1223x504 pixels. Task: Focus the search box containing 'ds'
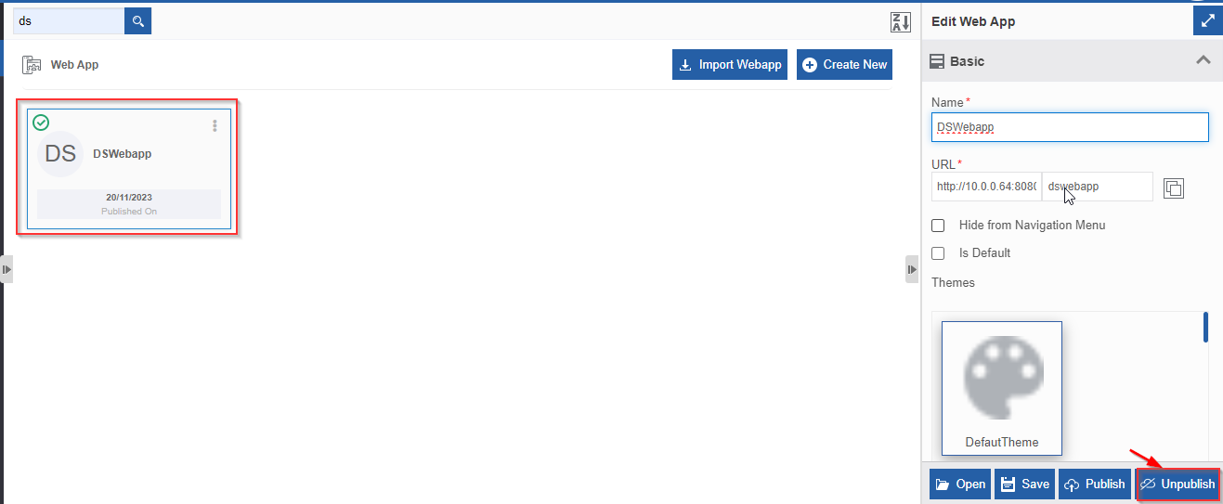69,20
